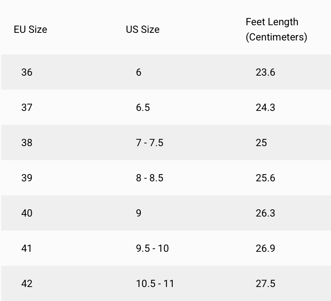331x301 pixels.
Task: Click US size 9.5 - 10 cell
Action: tap(152, 249)
